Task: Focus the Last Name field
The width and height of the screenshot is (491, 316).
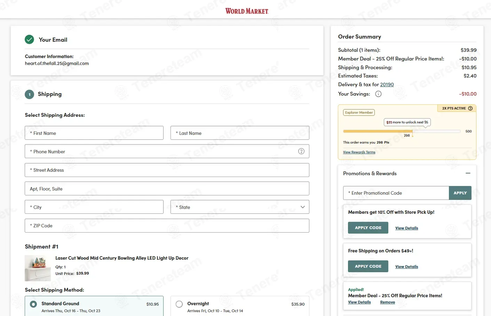Action: 240,133
